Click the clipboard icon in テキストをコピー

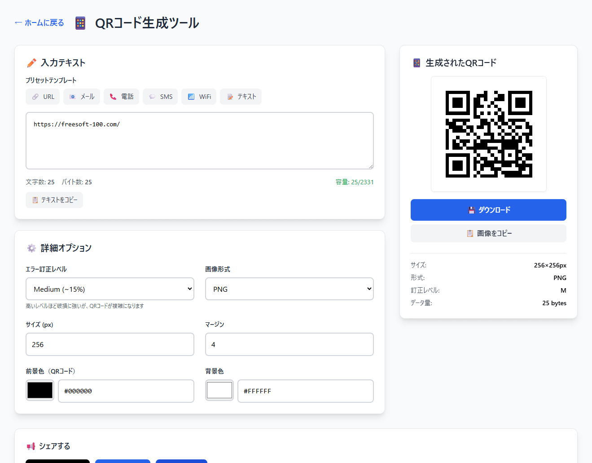pos(35,200)
